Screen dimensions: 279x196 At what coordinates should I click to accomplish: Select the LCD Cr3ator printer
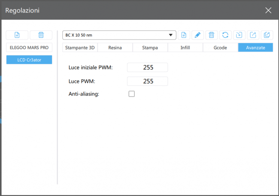point(29,60)
